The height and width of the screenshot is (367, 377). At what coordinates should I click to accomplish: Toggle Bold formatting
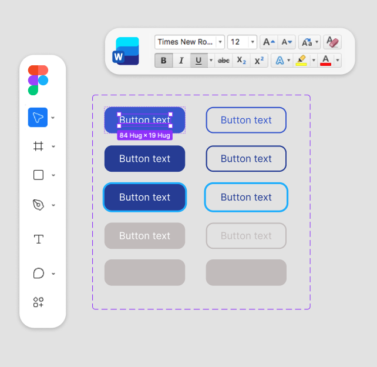(x=163, y=61)
